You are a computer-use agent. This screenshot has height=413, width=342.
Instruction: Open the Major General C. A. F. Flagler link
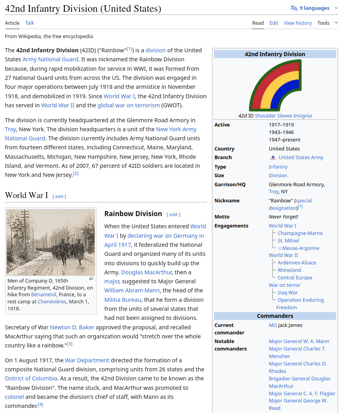coord(302,393)
